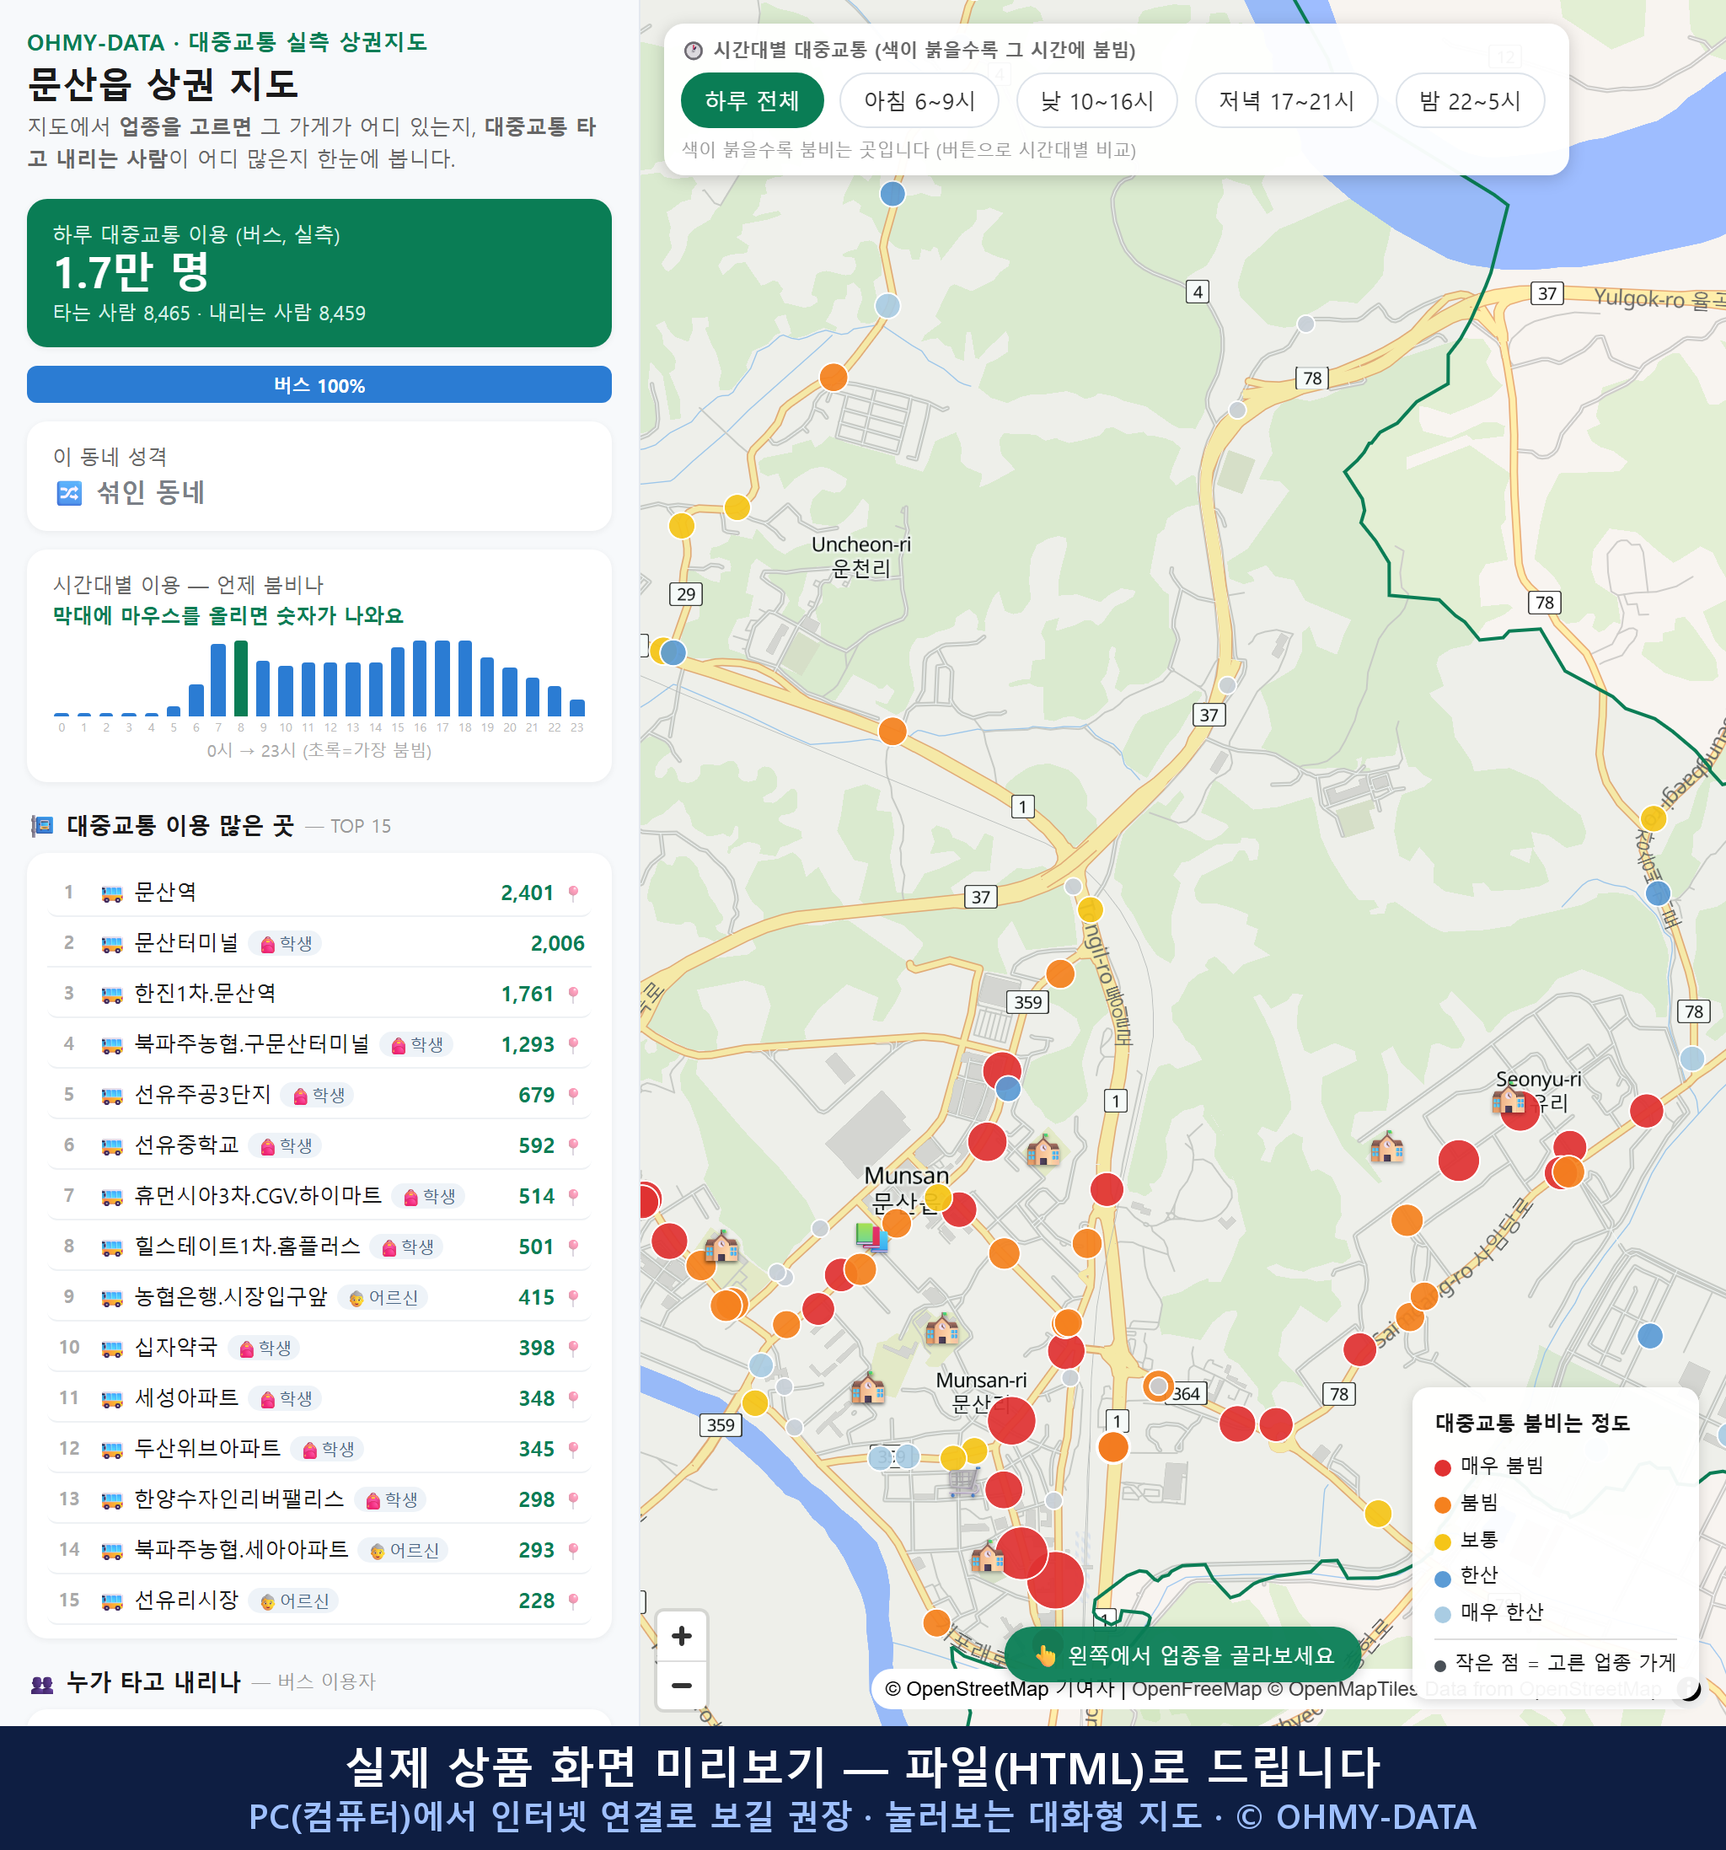Click the map pin for 한양수자인리버팰리스
The image size is (1726, 1850).
pyautogui.click(x=573, y=1500)
